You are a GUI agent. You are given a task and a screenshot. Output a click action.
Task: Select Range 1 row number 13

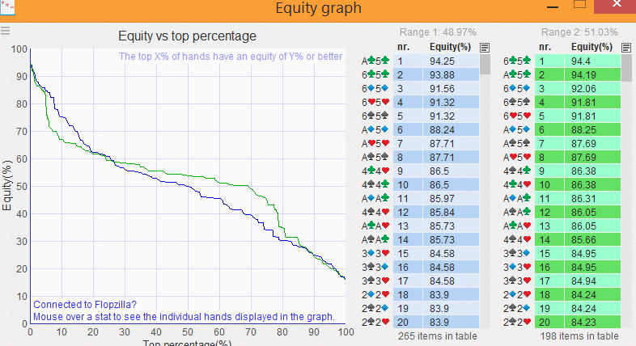(x=408, y=226)
